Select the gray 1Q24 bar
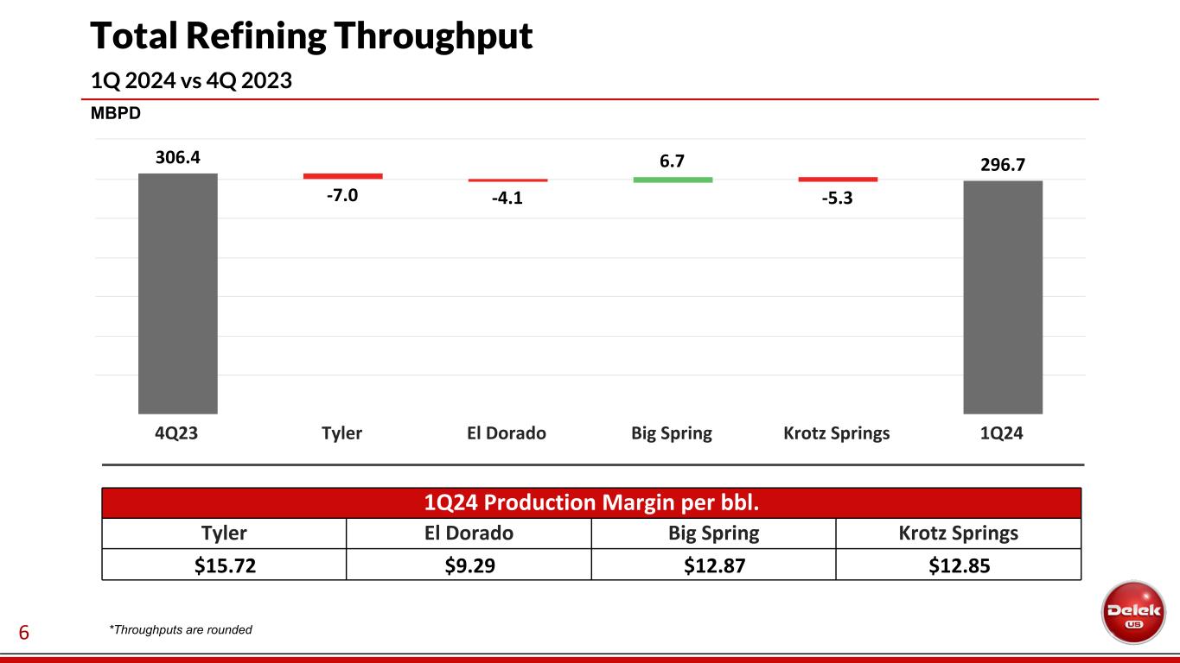Viewport: 1180px width, 663px height. (1003, 297)
